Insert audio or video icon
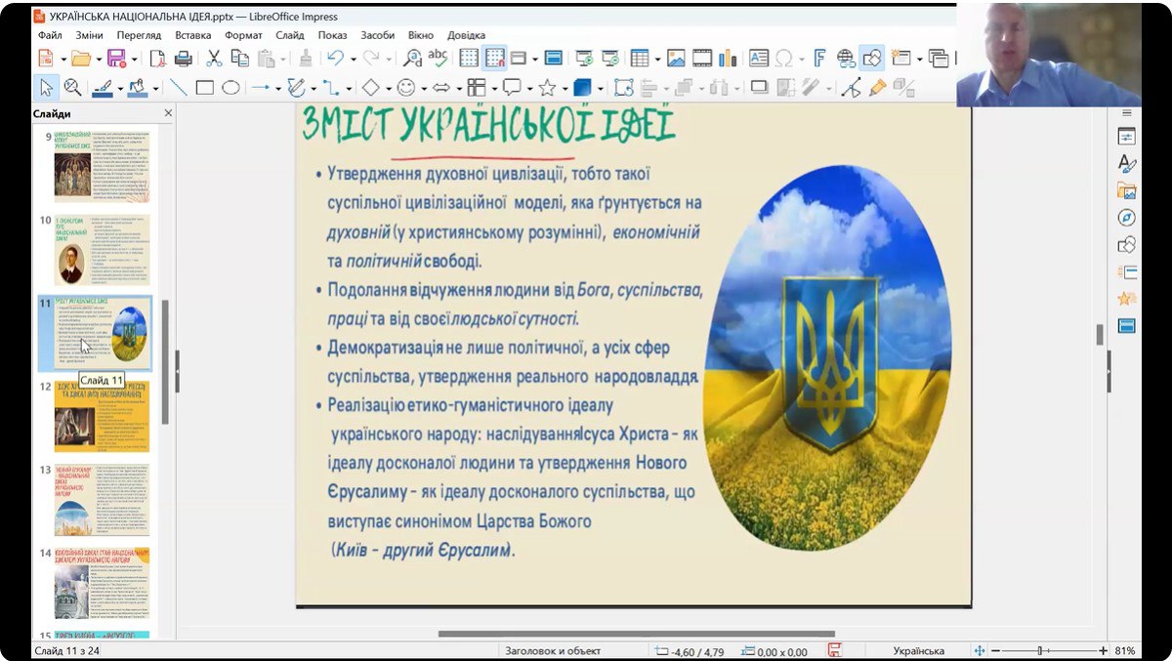The width and height of the screenshot is (1172, 661). pyautogui.click(x=702, y=59)
